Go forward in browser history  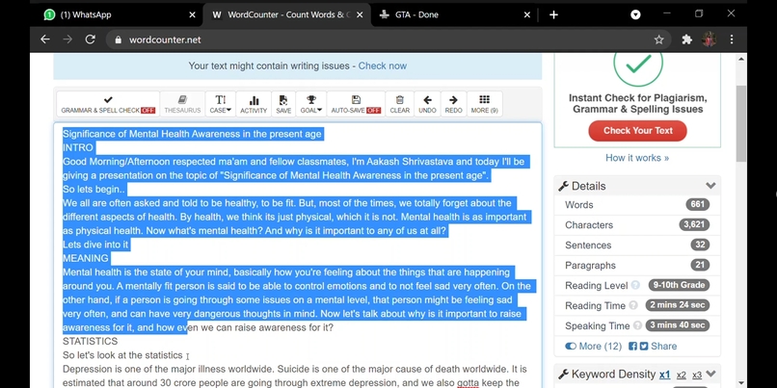coord(67,39)
